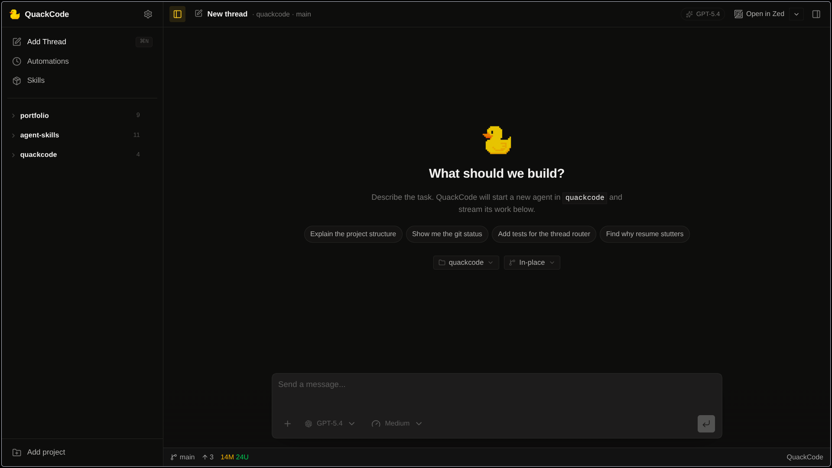Open the Medium effort dropdown

point(396,423)
